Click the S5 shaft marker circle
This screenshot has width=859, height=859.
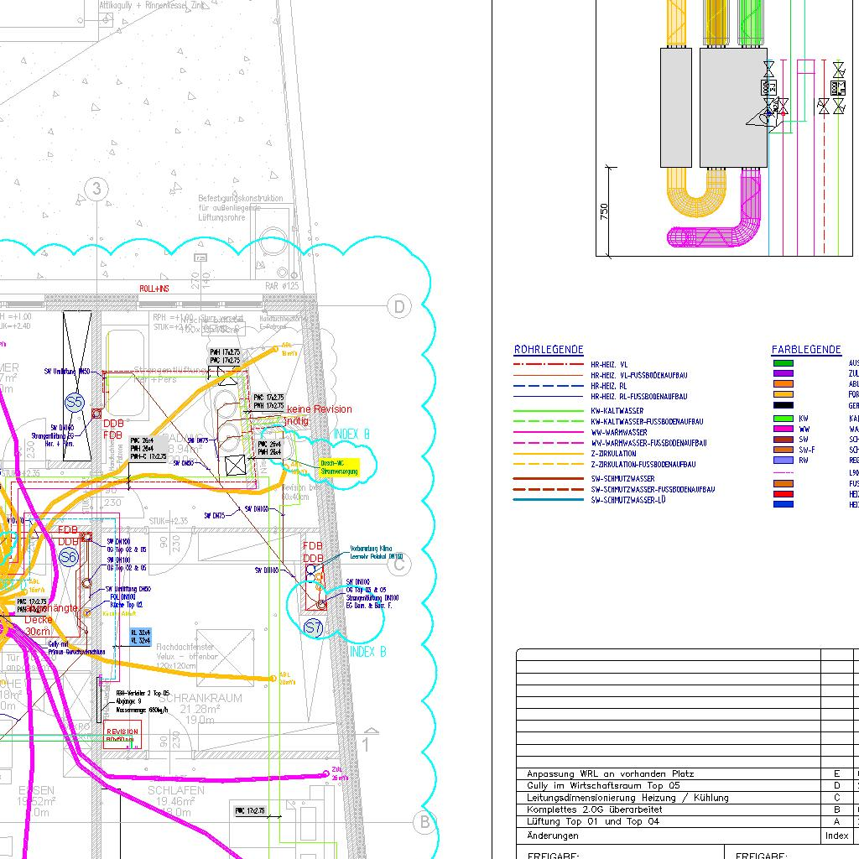pyautogui.click(x=75, y=403)
